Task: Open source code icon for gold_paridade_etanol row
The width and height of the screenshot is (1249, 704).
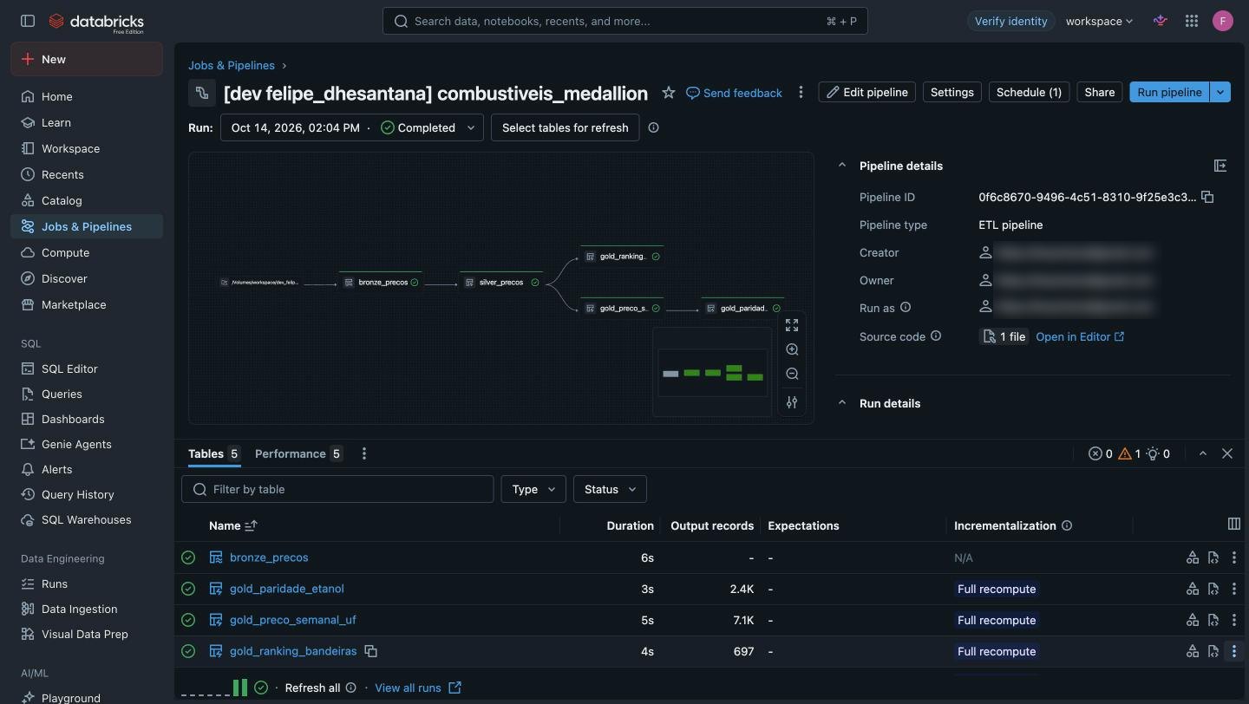Action: pyautogui.click(x=1213, y=589)
